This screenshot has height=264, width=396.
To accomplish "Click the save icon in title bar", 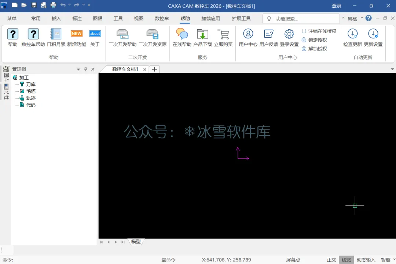I will pos(34,5).
